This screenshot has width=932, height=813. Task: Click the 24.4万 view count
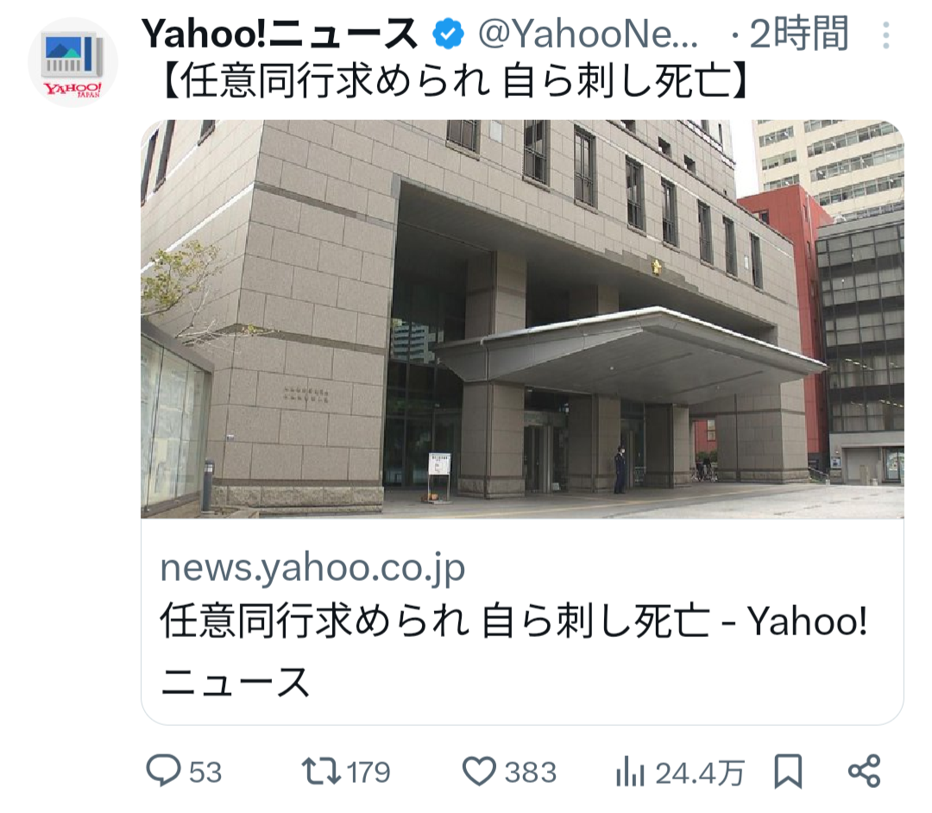700,772
